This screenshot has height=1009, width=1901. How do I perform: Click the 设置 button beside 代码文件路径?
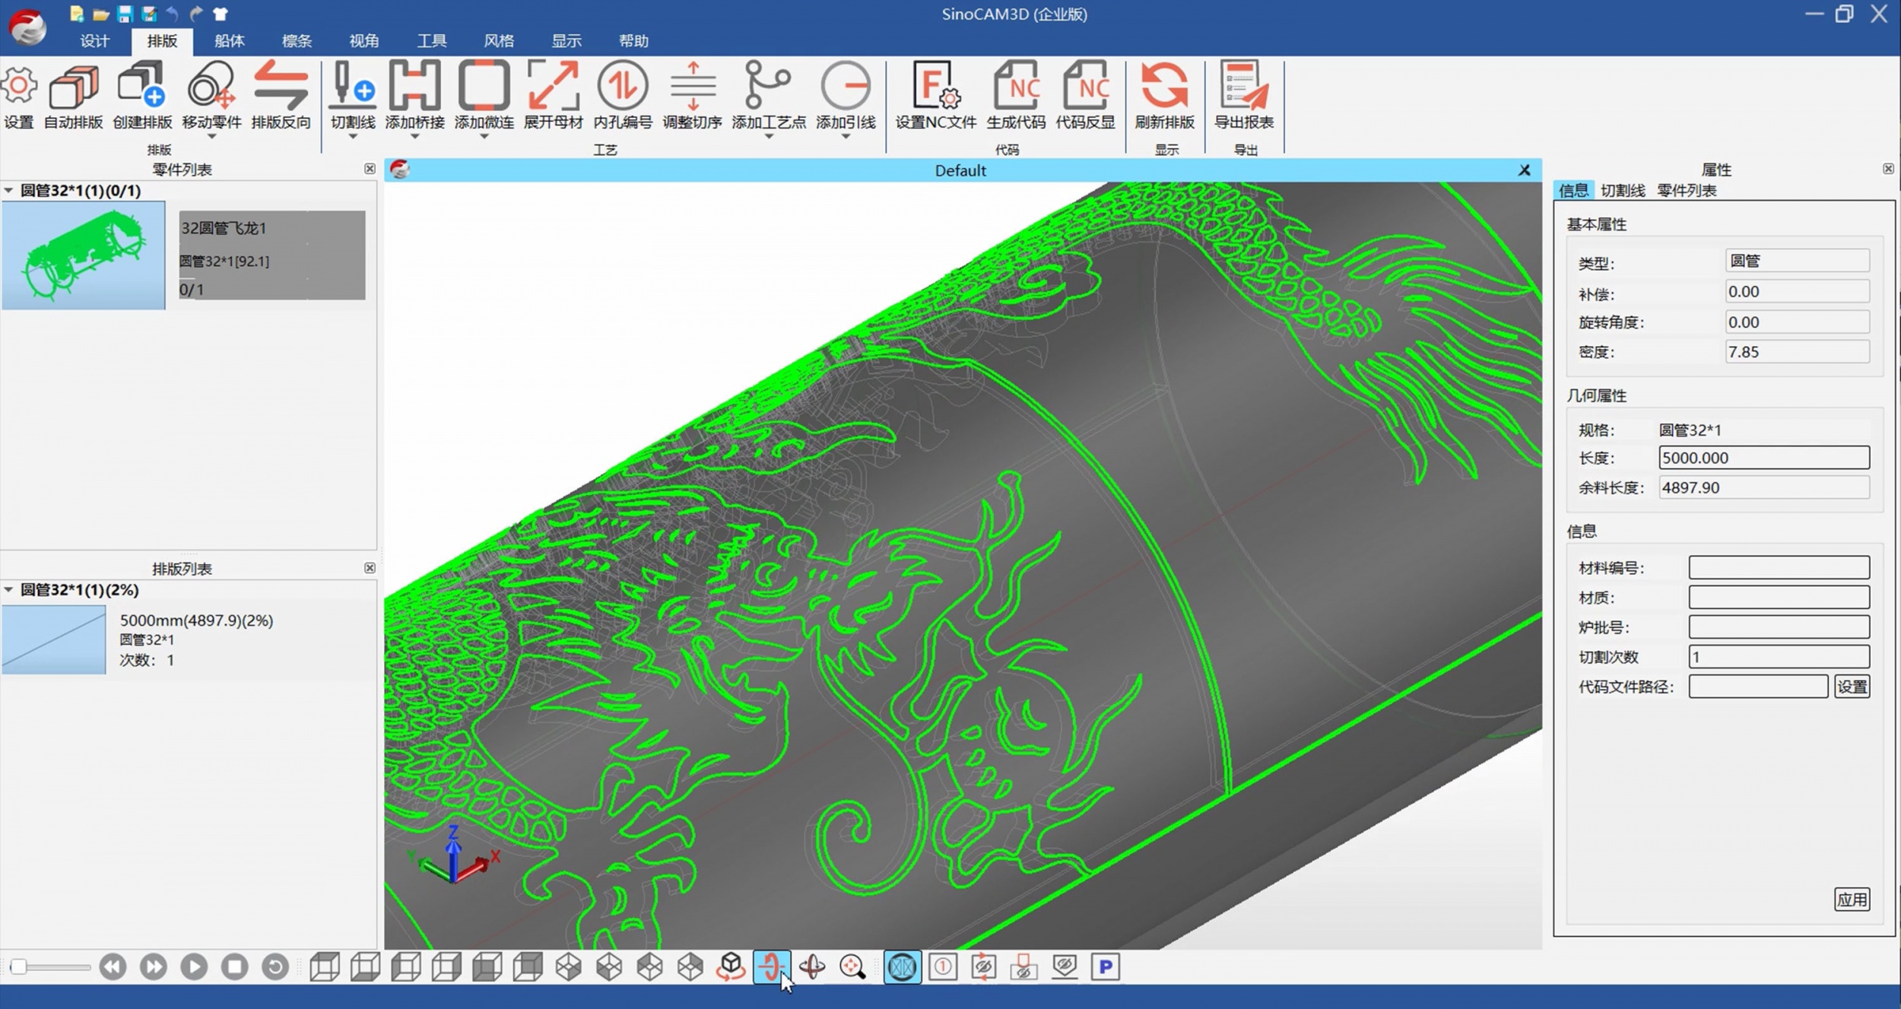click(x=1852, y=687)
